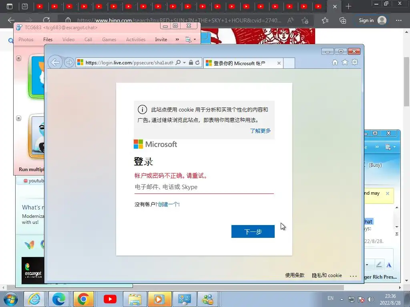
Task: Click the search magnifier in IE address bar
Action: pyautogui.click(x=178, y=63)
